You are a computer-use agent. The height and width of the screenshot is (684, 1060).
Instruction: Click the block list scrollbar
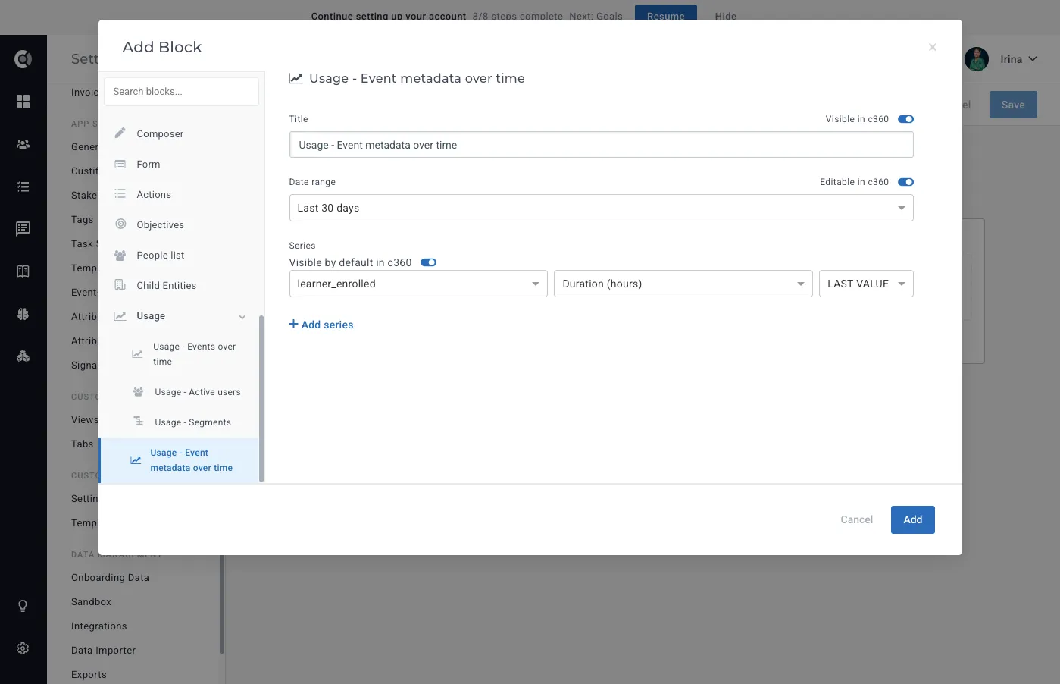pyautogui.click(x=261, y=398)
